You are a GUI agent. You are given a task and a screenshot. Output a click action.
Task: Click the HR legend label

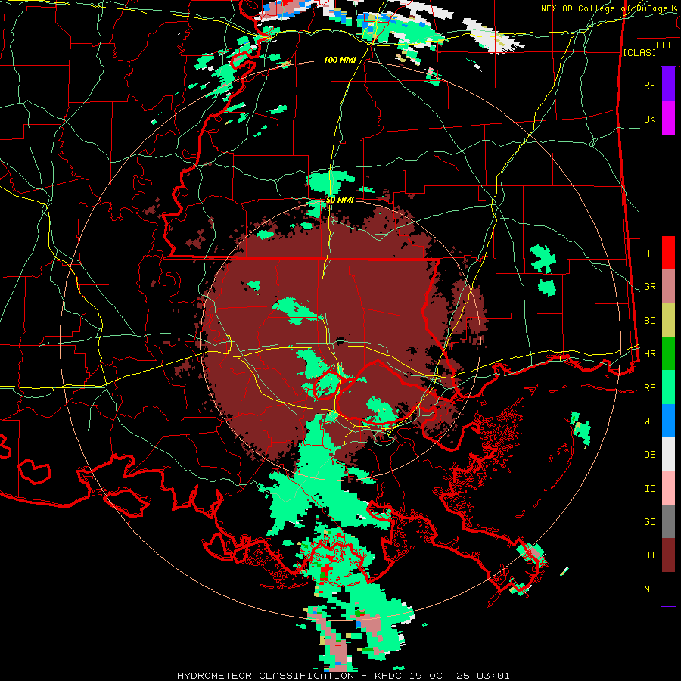(x=649, y=354)
